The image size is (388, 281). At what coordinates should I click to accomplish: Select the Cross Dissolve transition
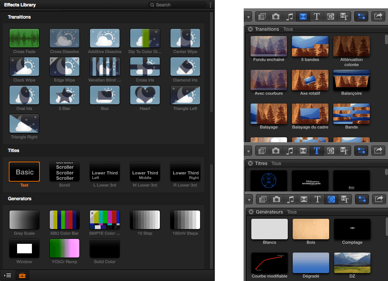[65, 38]
